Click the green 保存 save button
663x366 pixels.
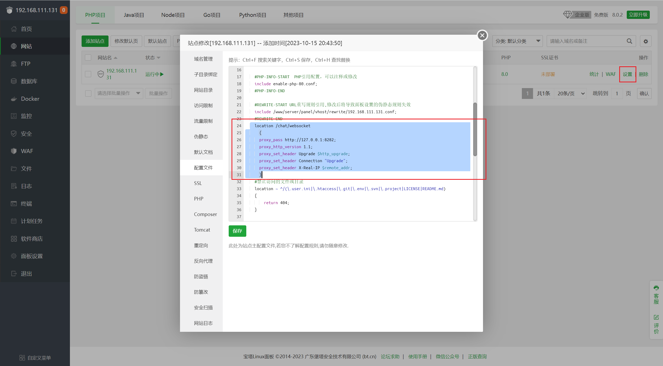point(237,231)
